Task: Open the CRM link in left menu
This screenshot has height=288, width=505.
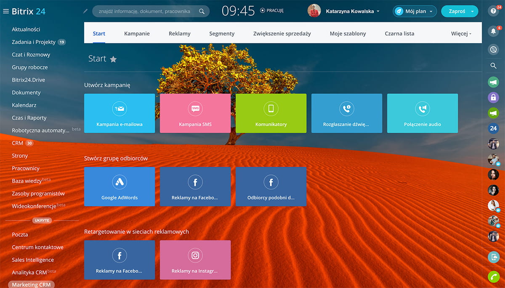Action: pos(17,143)
